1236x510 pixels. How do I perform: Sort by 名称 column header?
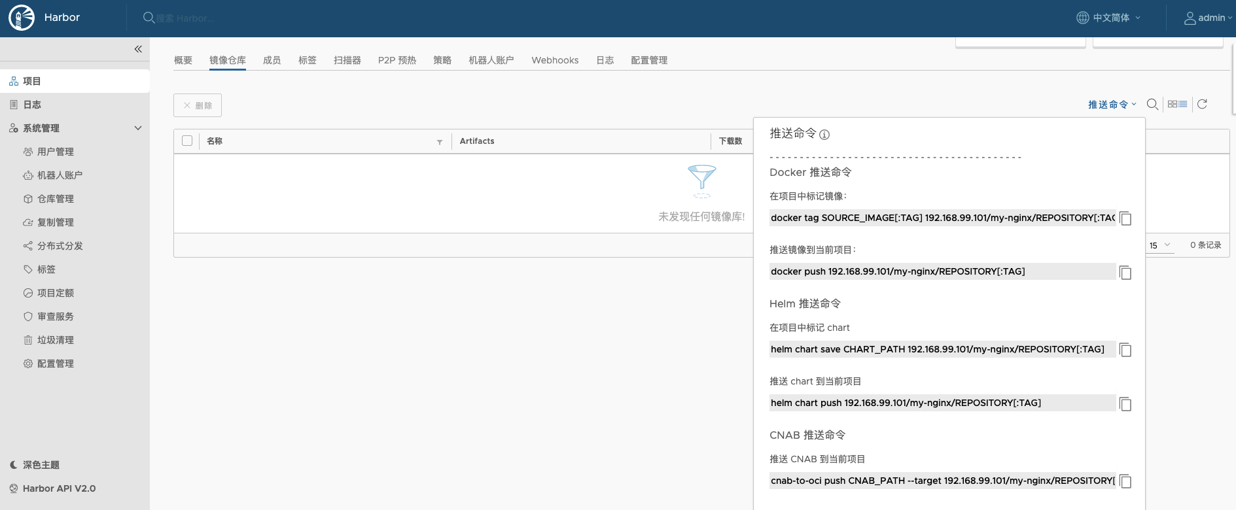[215, 141]
